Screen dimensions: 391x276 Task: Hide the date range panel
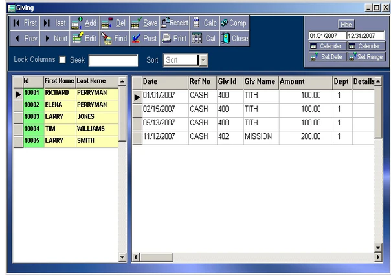(346, 25)
